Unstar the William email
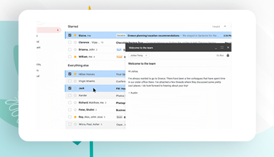274x157 pixels. pos(75,57)
